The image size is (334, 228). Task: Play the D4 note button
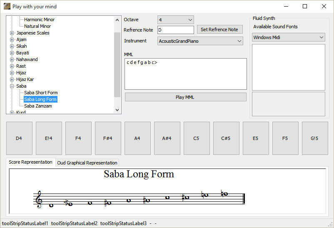(x=19, y=138)
